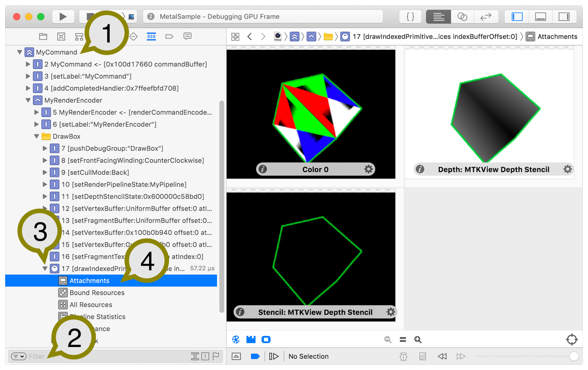
Task: Click the MyRenderEncoder single-chevron jump bar segment
Action: click(311, 37)
